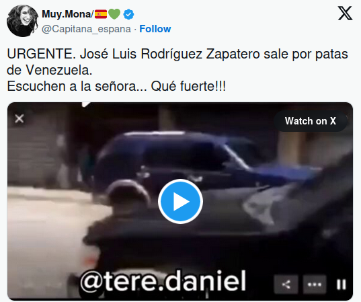
Task: Click the @tere.daniel watermark text
Action: [x=163, y=280]
